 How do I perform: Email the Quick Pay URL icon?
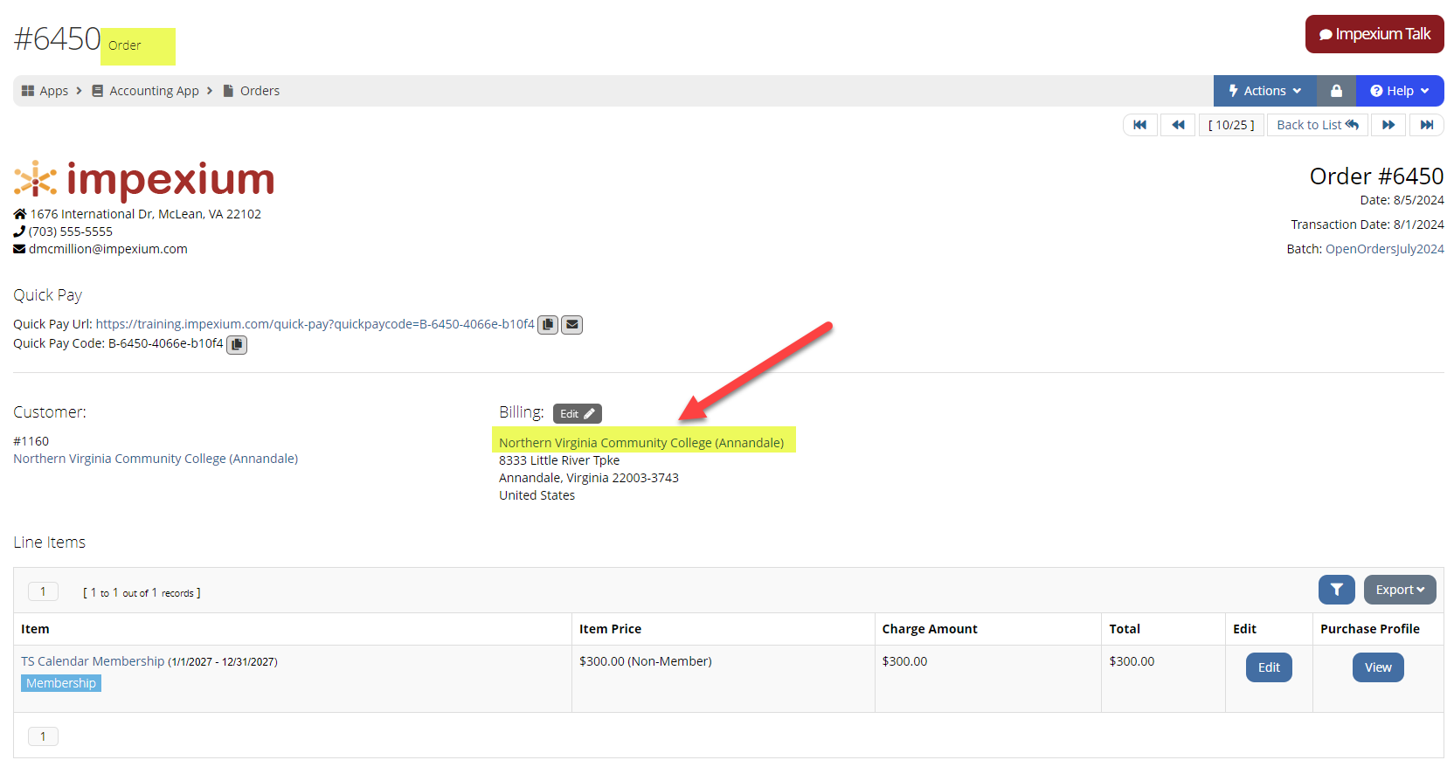tap(571, 325)
